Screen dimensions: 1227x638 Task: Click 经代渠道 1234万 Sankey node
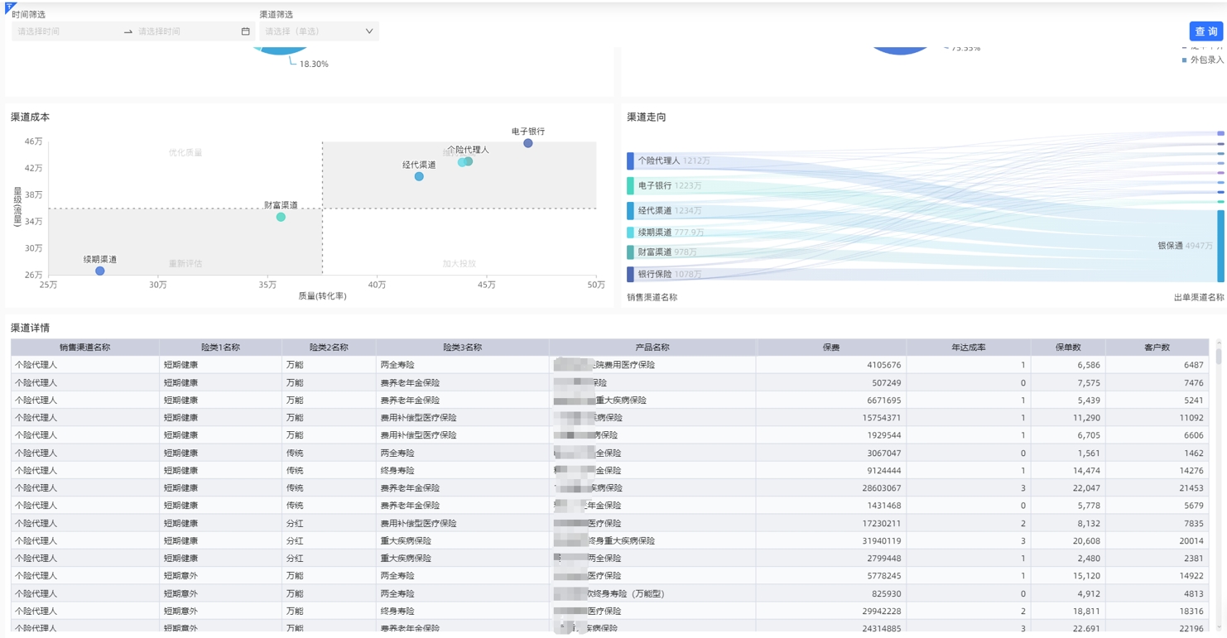630,210
